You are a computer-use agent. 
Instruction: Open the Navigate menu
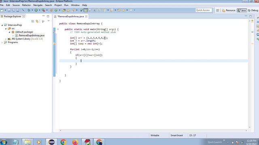(x=38, y=5)
